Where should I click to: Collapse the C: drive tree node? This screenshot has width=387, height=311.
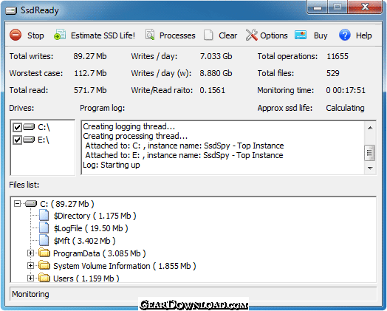tap(17, 204)
